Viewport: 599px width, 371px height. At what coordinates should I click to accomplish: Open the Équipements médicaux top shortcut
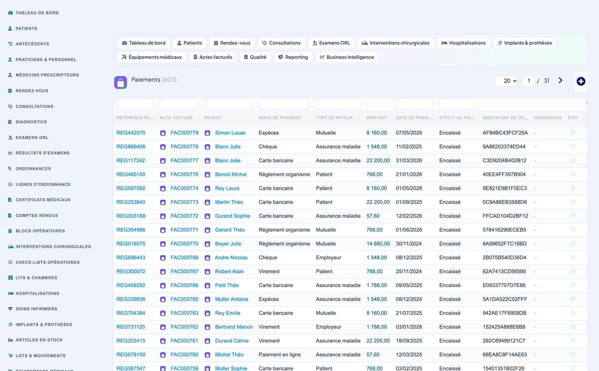(152, 57)
